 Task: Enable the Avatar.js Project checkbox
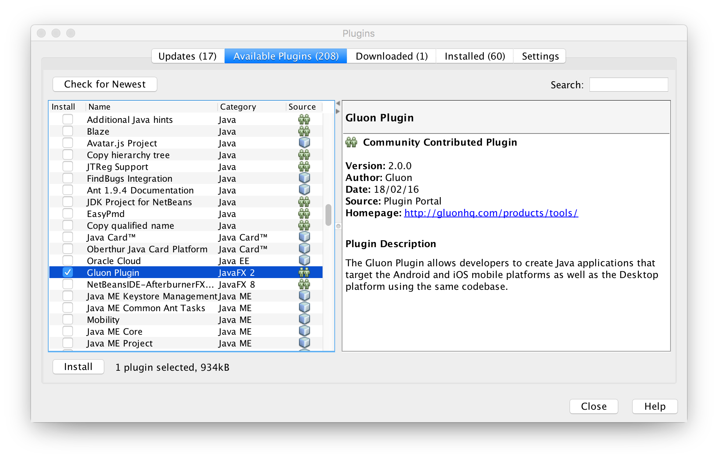(68, 143)
